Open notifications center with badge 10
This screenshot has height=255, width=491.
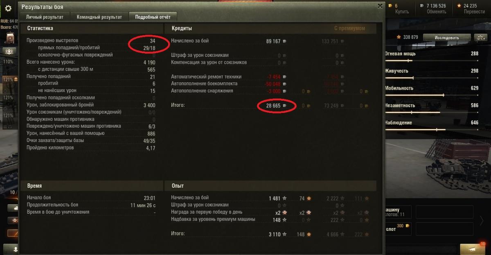(x=473, y=249)
